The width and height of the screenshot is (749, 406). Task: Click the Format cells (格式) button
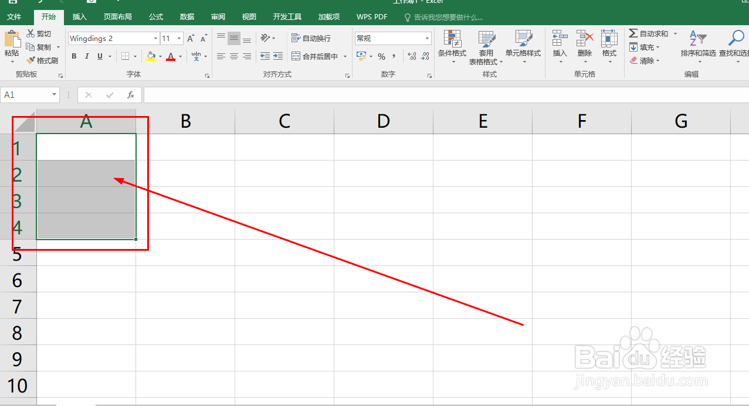tap(609, 47)
